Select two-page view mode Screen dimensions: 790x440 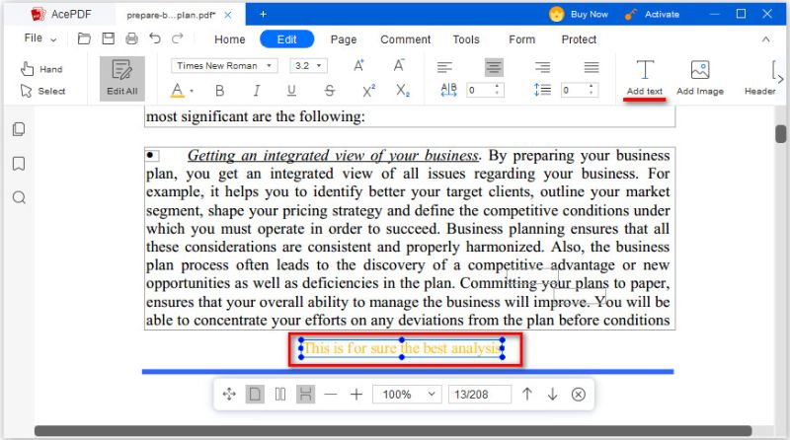click(x=280, y=395)
